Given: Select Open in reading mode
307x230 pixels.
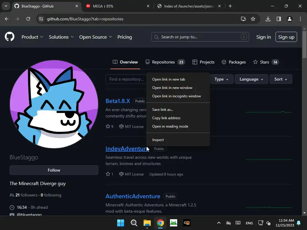Looking at the screenshot, I should (178, 126).
